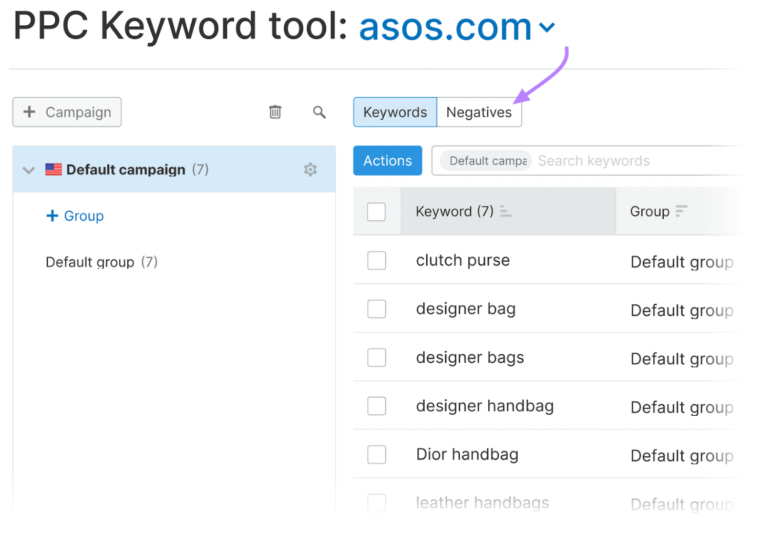Click the Group column sort icon

681,211
